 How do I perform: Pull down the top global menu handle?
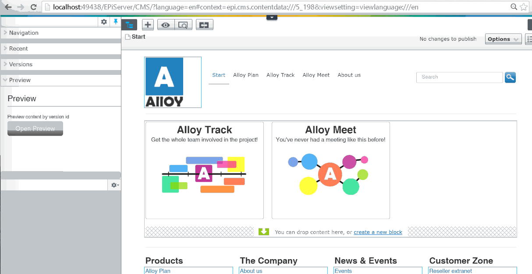pos(272,18)
